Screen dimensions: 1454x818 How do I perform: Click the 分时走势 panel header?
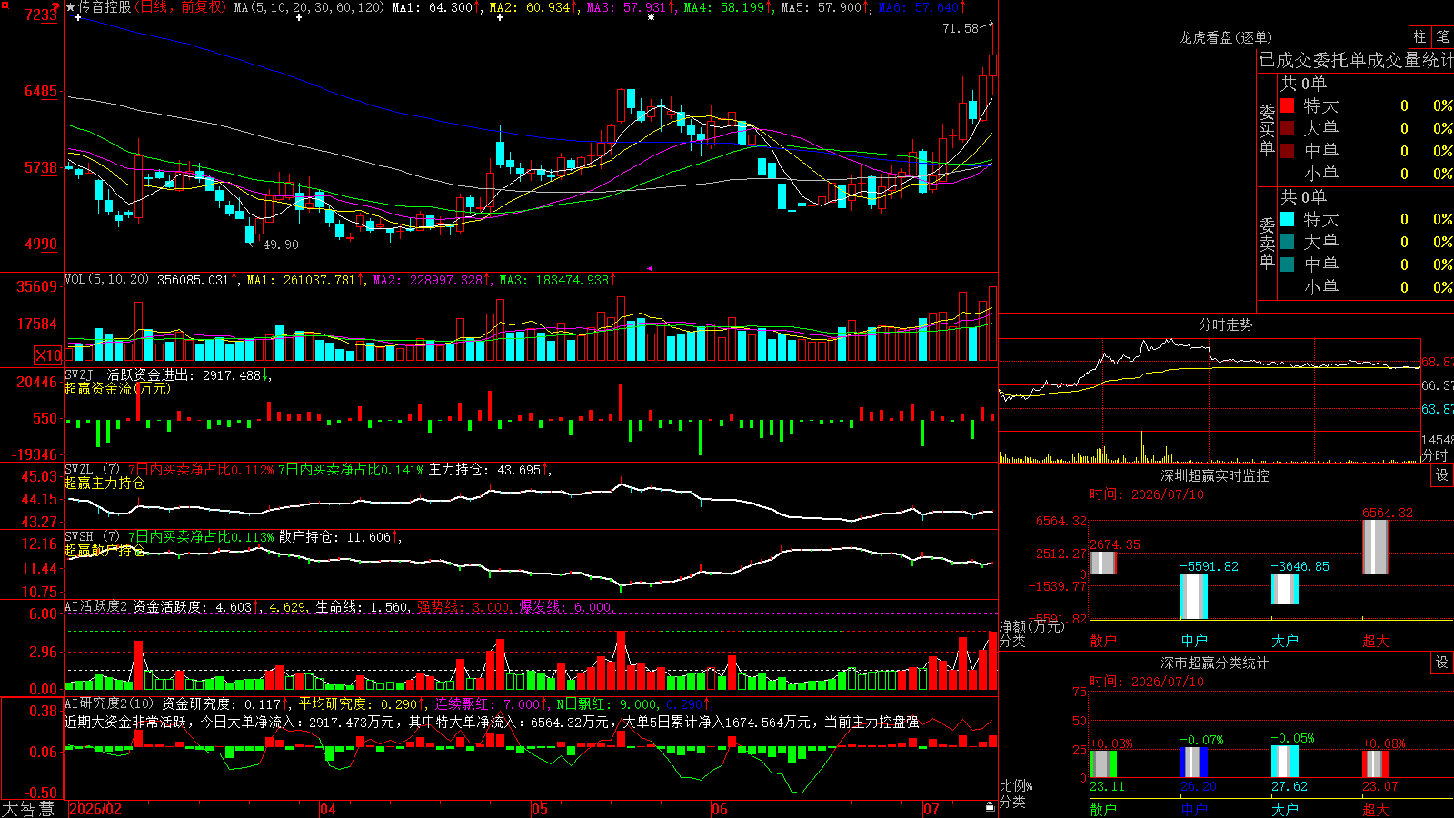click(1226, 324)
